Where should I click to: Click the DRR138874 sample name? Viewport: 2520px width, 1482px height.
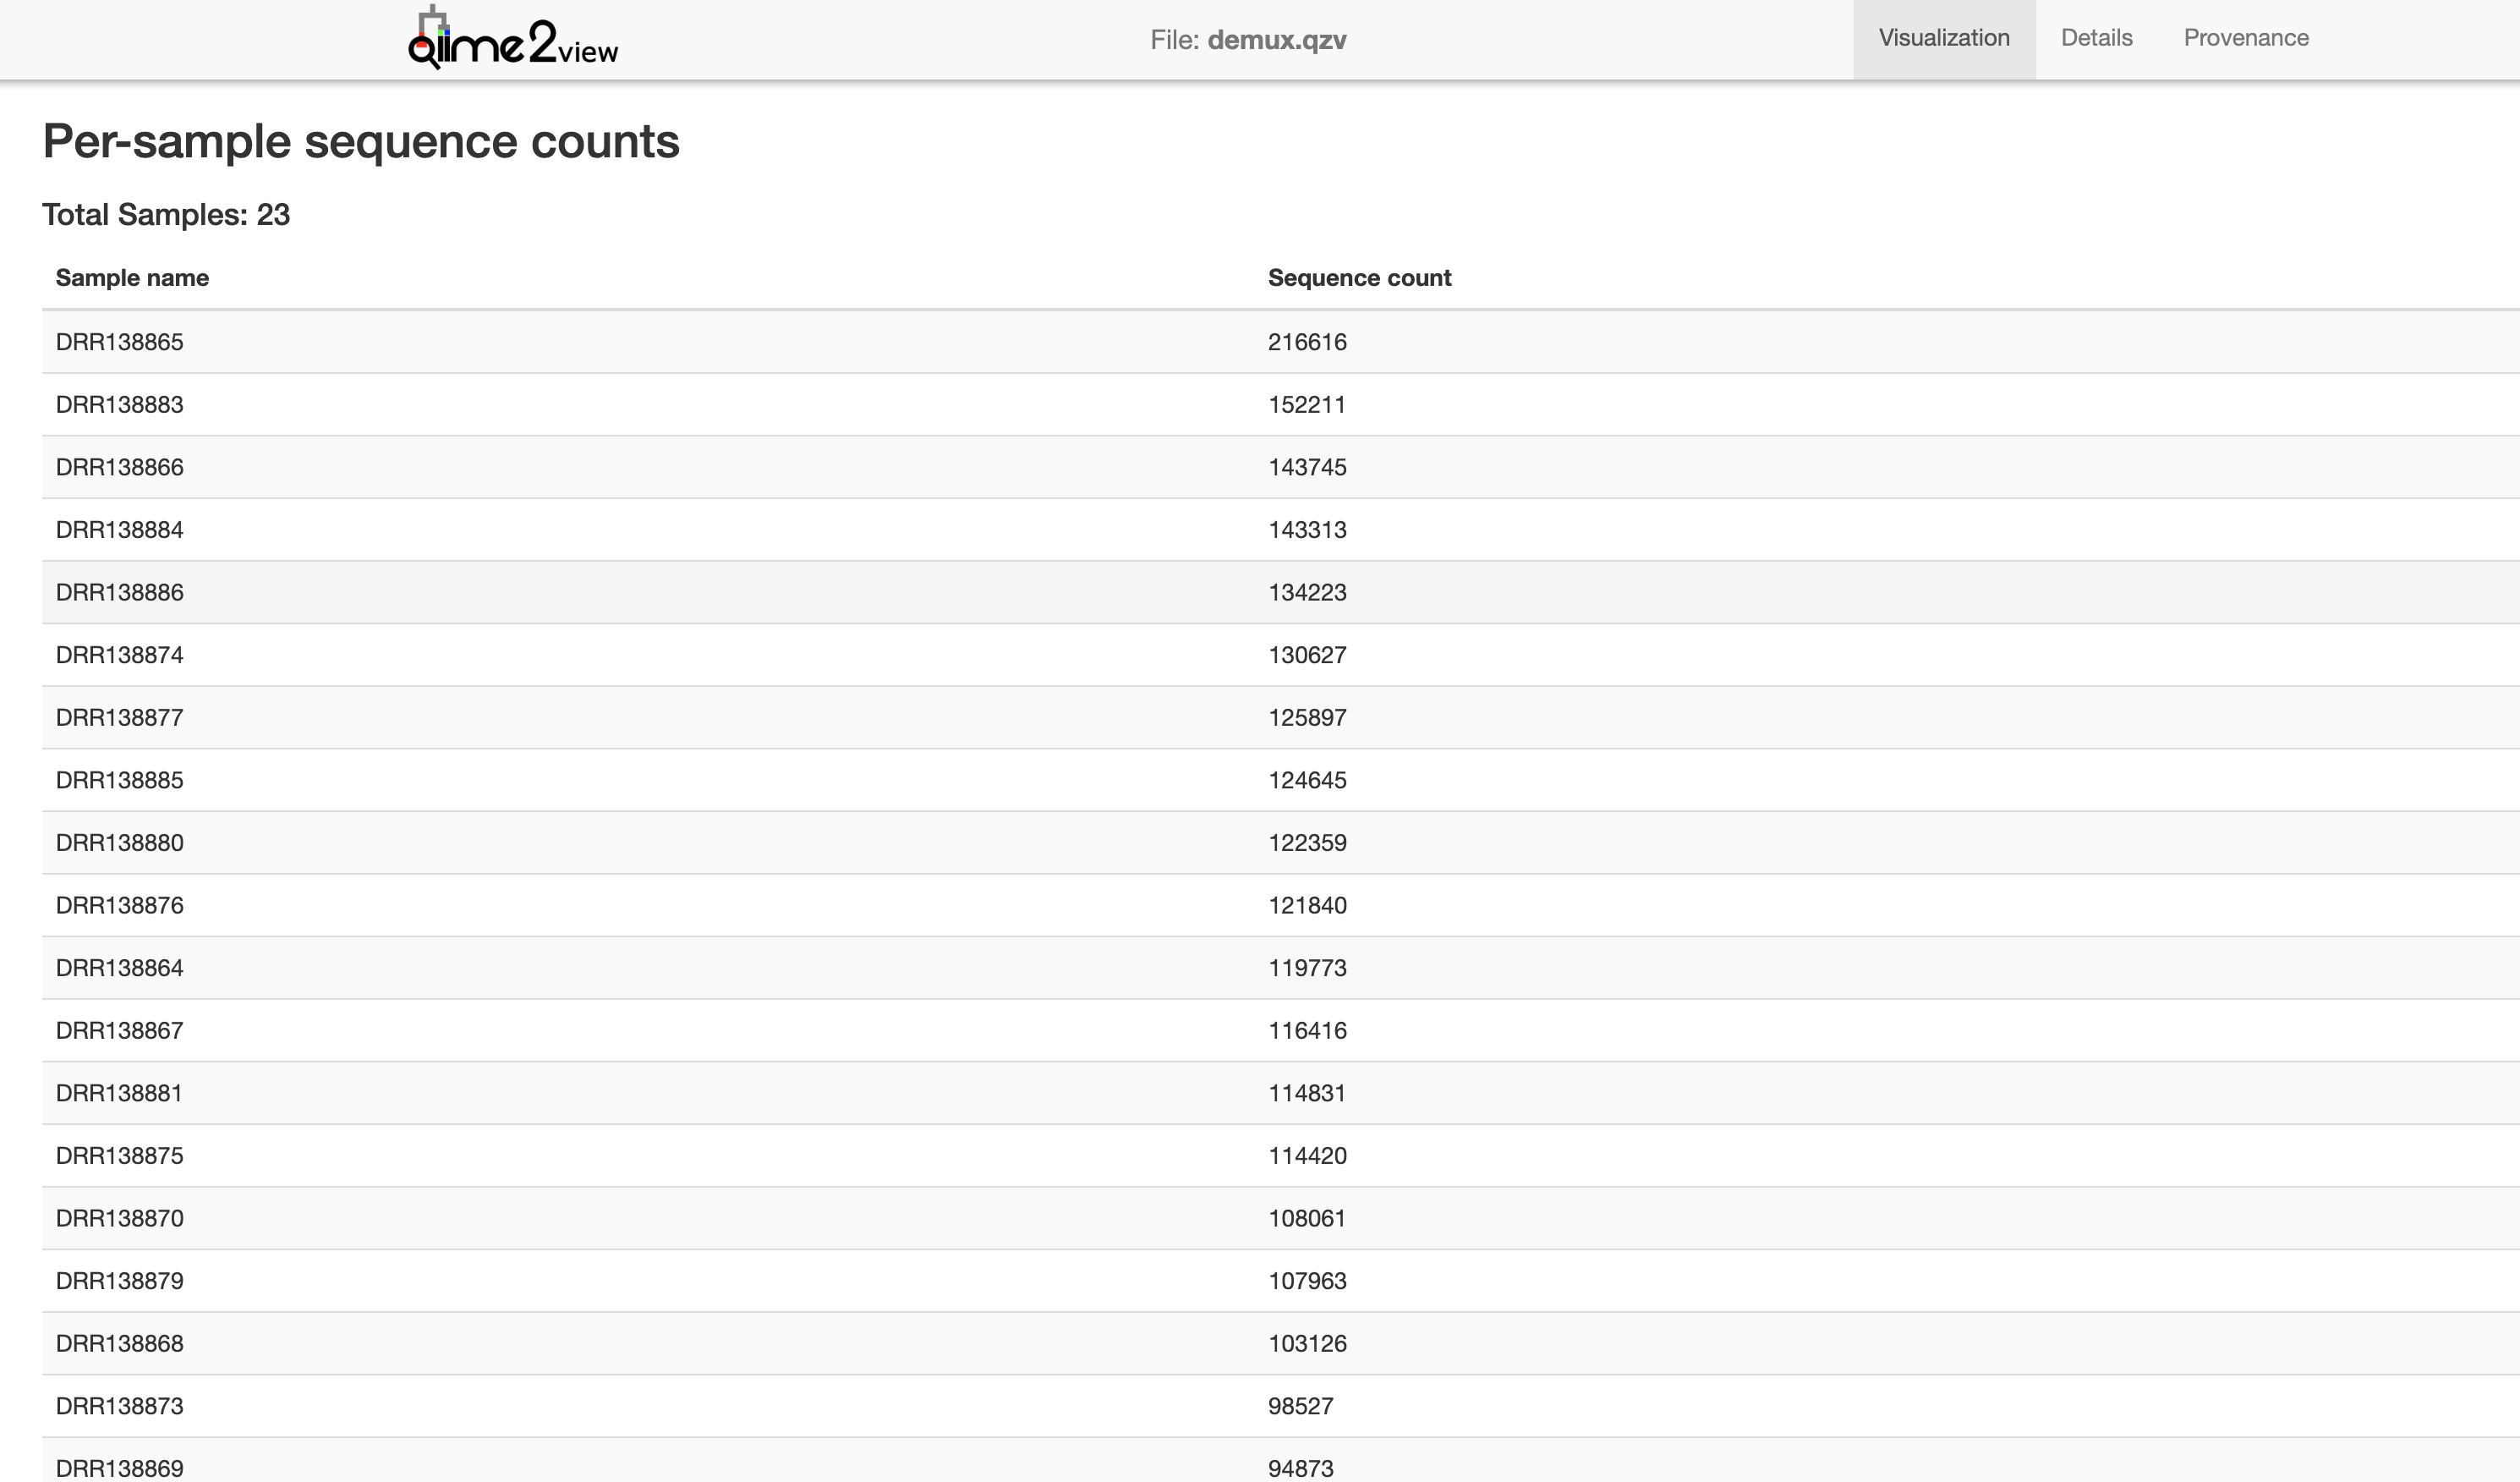pyautogui.click(x=120, y=655)
